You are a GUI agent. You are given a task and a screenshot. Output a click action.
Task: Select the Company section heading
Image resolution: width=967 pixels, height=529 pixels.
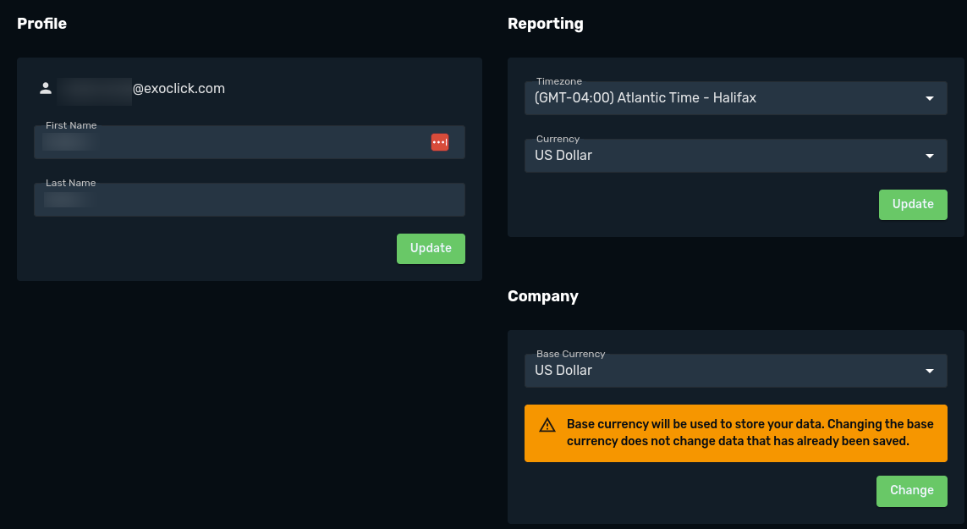click(x=542, y=296)
